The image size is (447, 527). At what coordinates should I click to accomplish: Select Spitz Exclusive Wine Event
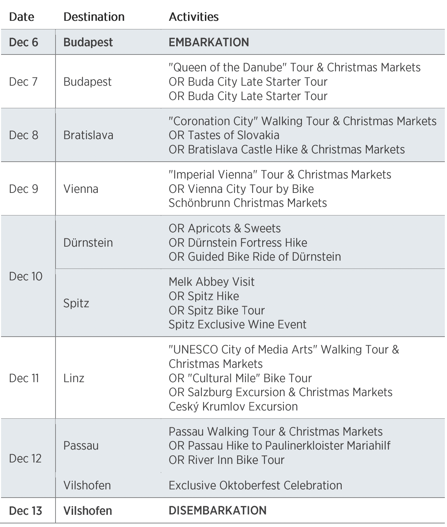[x=237, y=324]
